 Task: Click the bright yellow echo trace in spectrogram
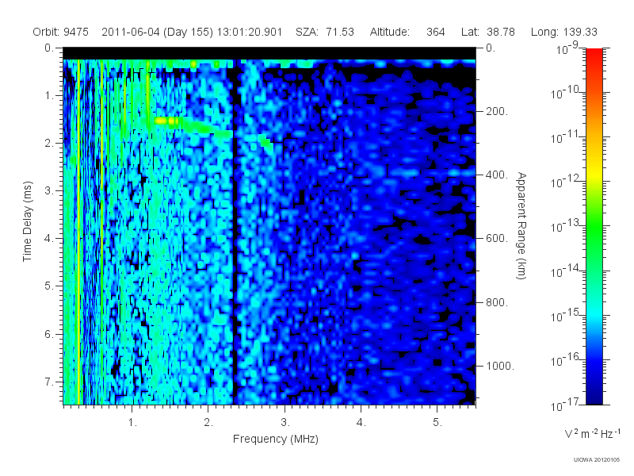pos(166,121)
